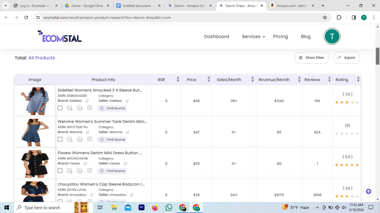Open Firefox from the taskbar
Viewport: 380px width, 213px height.
155,207
